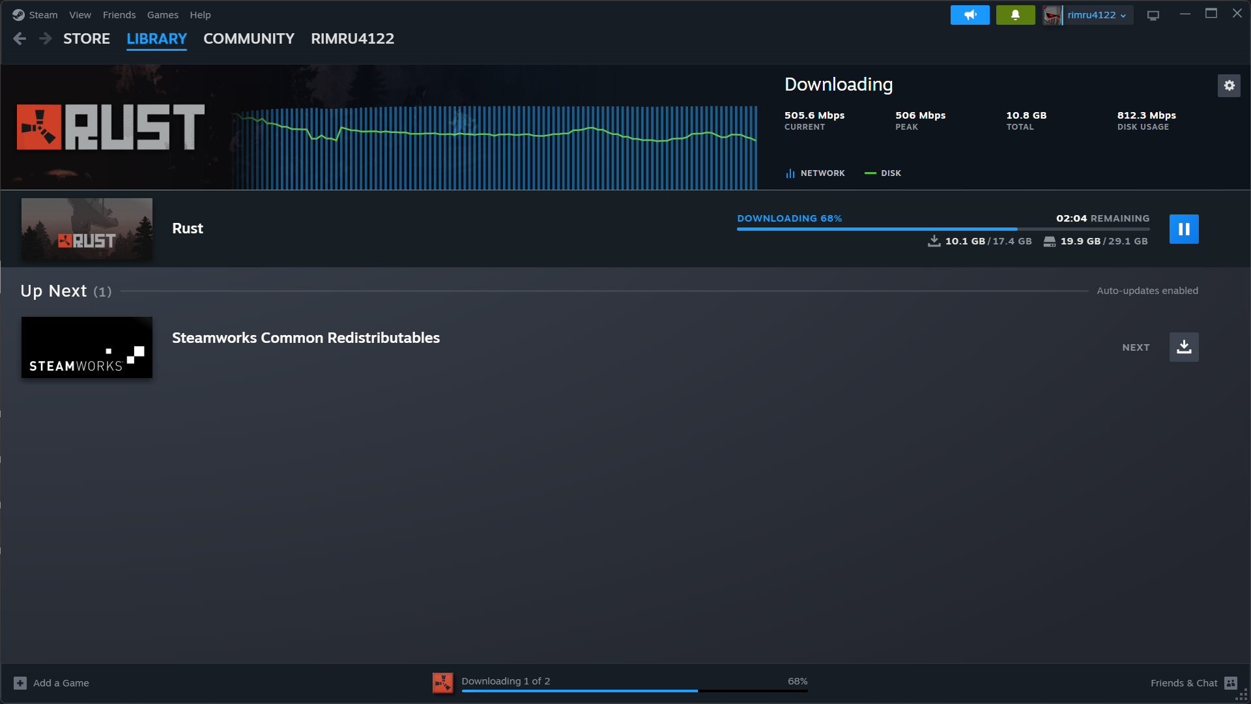
Task: Click the Add a Game plus icon
Action: (20, 683)
